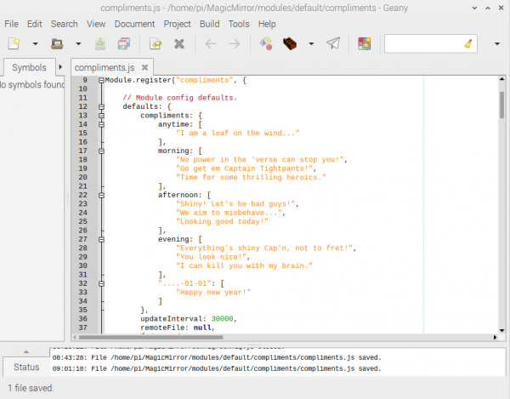Image resolution: width=510 pixels, height=399 pixels.
Task: Click the message tabs scroll up arrow
Action: click(x=26, y=351)
